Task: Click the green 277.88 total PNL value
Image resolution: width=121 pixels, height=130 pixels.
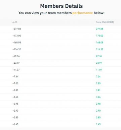Action: [99, 29]
